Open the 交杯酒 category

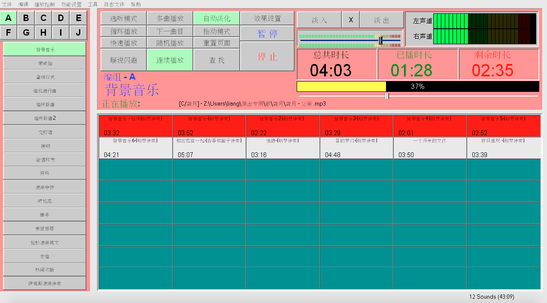tap(45, 132)
